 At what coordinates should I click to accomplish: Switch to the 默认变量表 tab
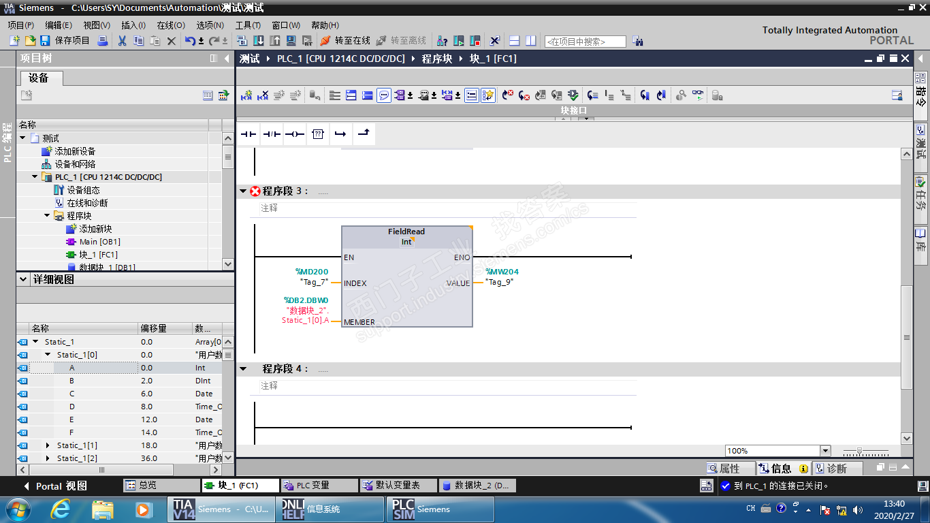pos(398,486)
